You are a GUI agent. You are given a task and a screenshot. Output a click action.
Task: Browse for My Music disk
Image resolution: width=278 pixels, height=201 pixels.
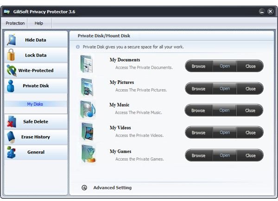[198, 110]
